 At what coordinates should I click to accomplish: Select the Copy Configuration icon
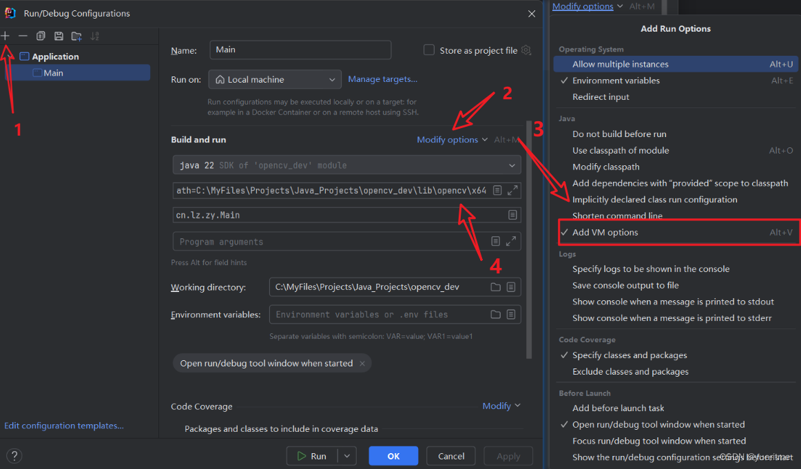click(41, 35)
